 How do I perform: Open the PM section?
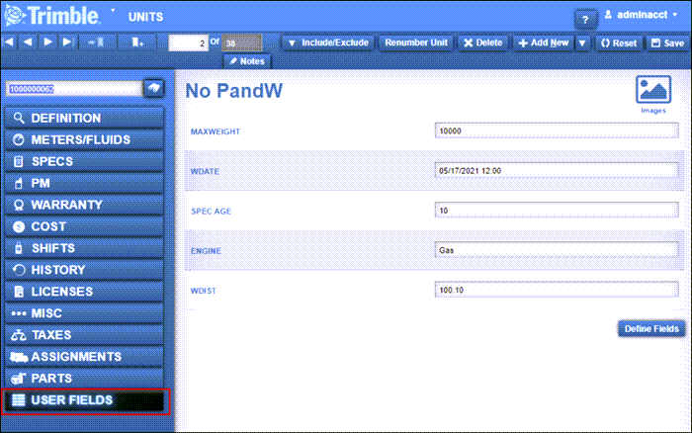point(84,183)
